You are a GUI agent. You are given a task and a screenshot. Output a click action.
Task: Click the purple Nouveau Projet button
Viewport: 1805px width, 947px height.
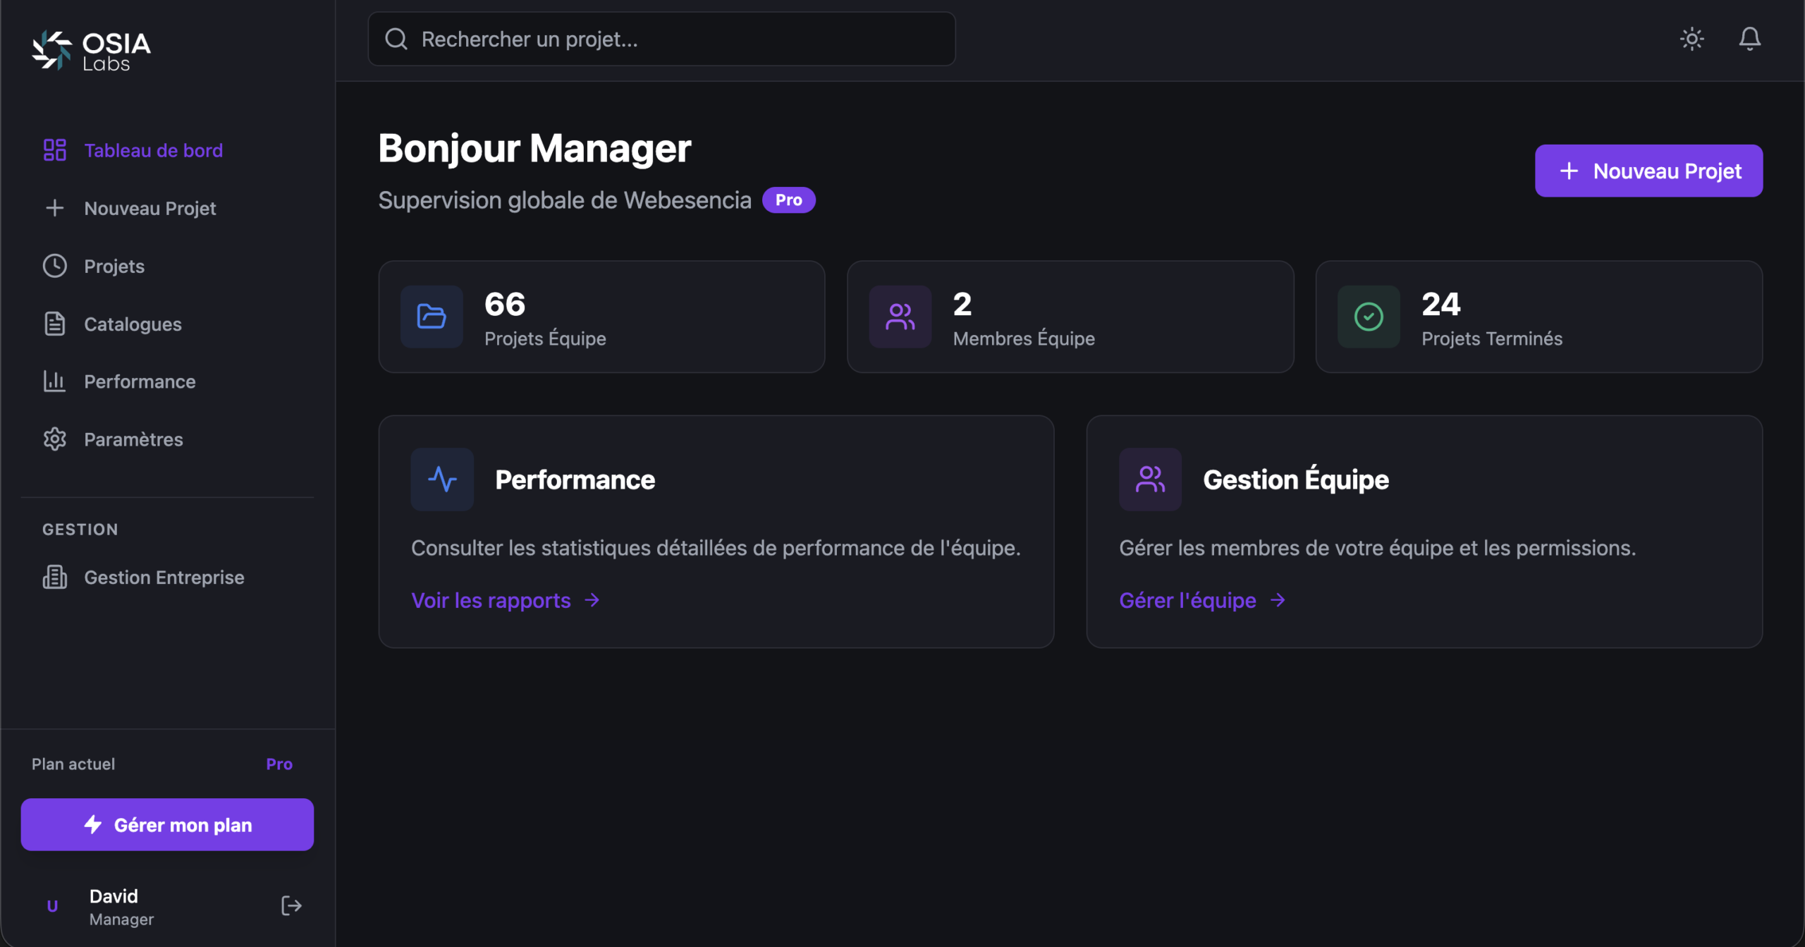pyautogui.click(x=1648, y=171)
